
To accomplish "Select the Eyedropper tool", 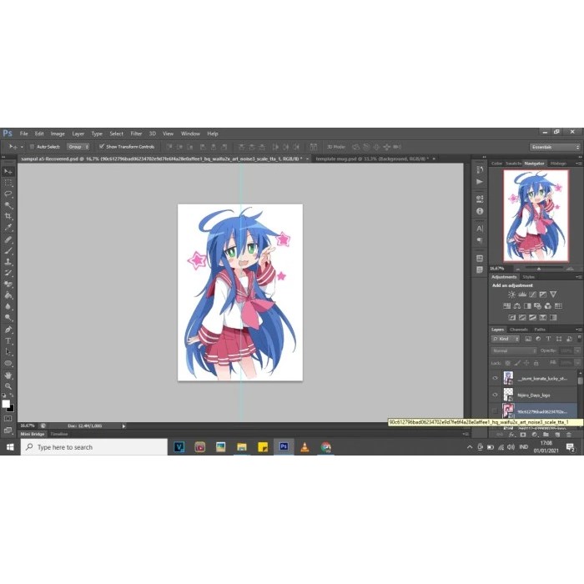I will tap(8, 228).
